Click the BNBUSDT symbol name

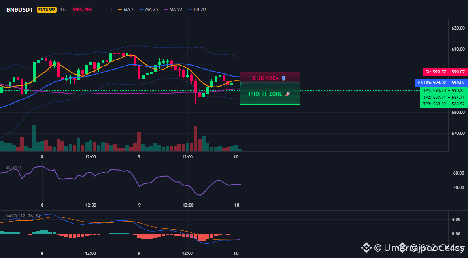click(20, 9)
